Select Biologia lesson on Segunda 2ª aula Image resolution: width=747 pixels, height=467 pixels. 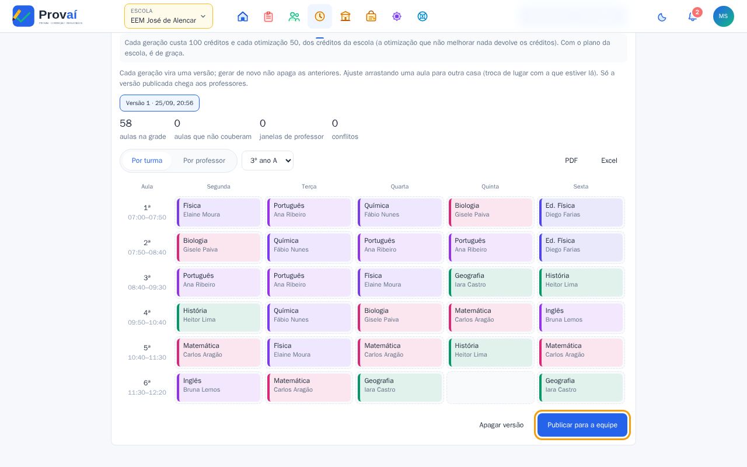219,248
